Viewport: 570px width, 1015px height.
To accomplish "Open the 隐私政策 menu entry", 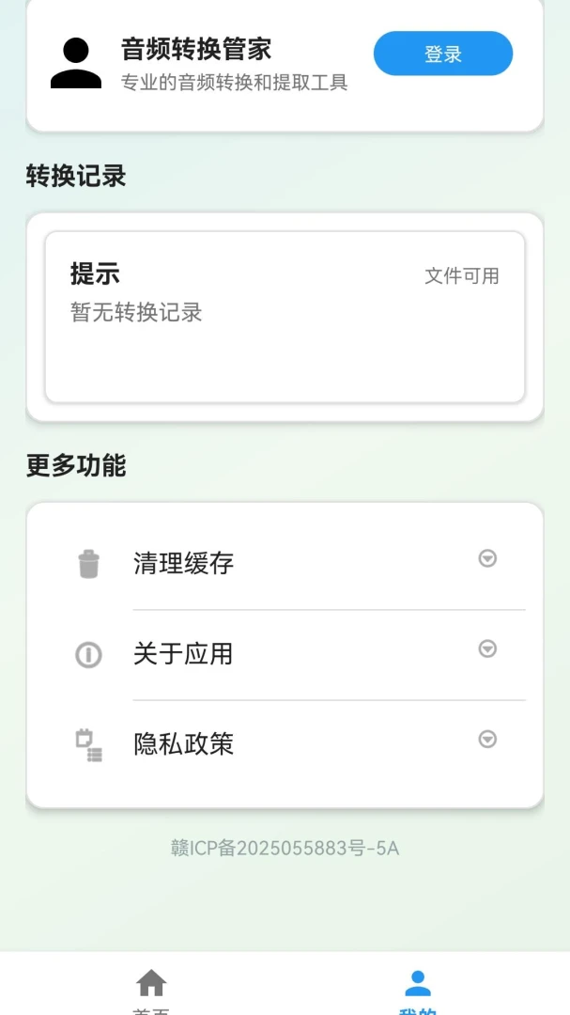I will pos(285,745).
